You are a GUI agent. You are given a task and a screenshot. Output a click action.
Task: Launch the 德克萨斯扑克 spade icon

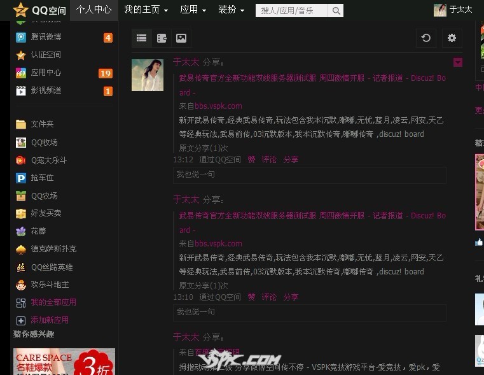click(x=21, y=250)
